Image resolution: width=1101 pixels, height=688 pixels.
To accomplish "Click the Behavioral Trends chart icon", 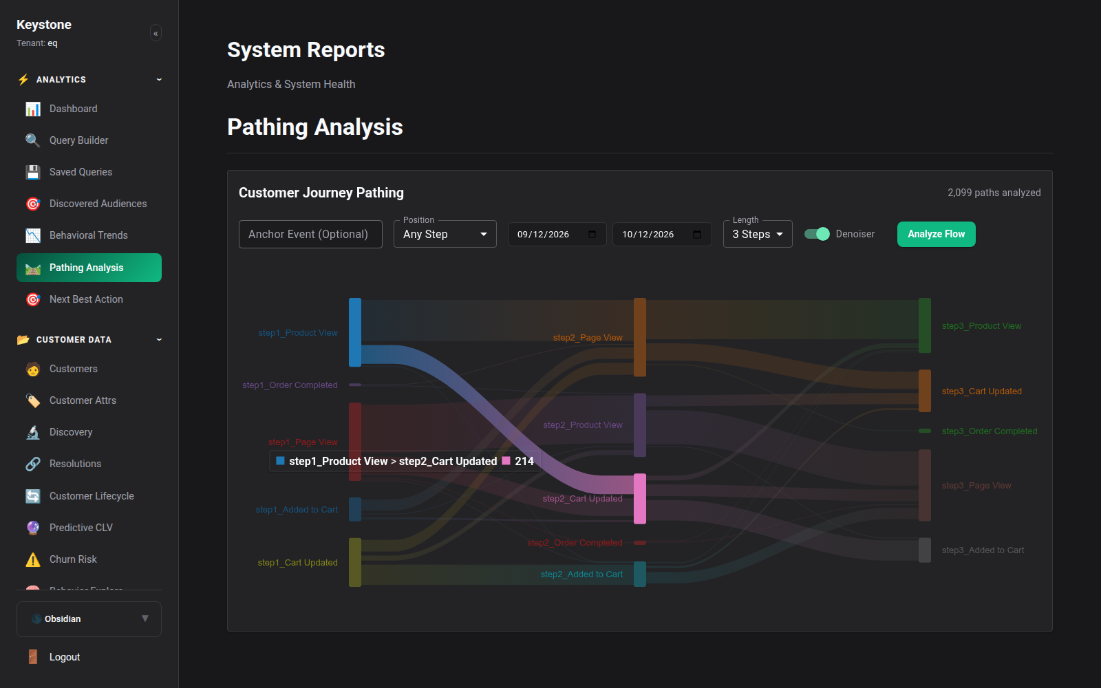I will (33, 235).
